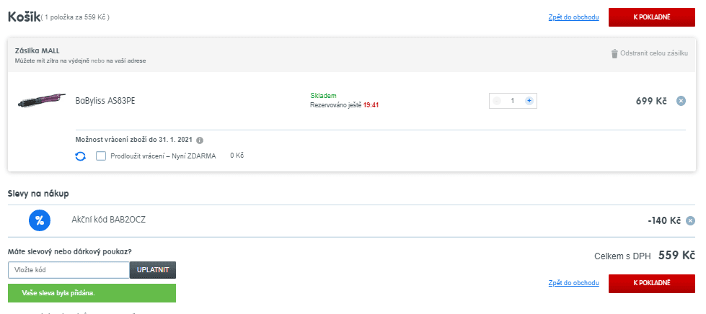Image resolution: width=706 pixels, height=314 pixels.
Task: Click the info icon beside the return date
Action: [x=200, y=140]
